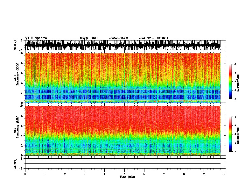Click time axis tick label "7"

coord(164,174)
